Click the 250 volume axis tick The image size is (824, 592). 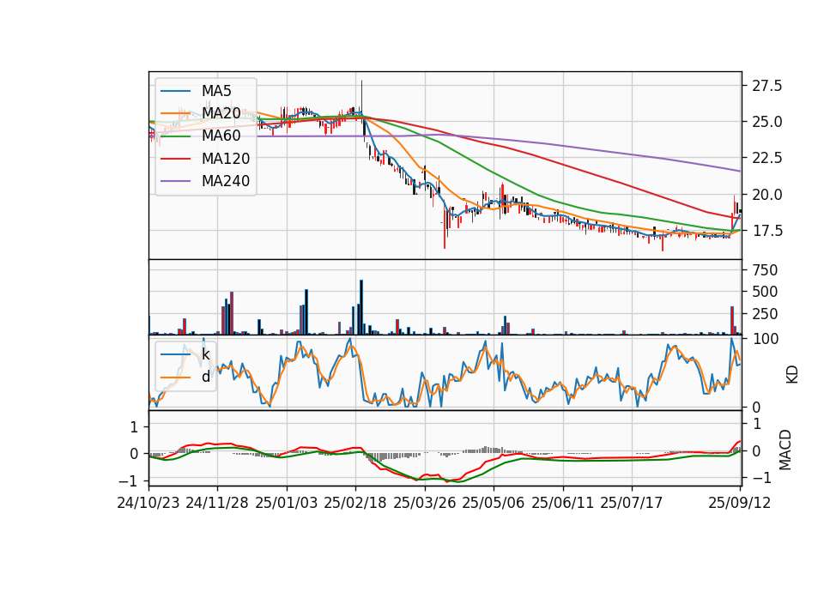(765, 315)
